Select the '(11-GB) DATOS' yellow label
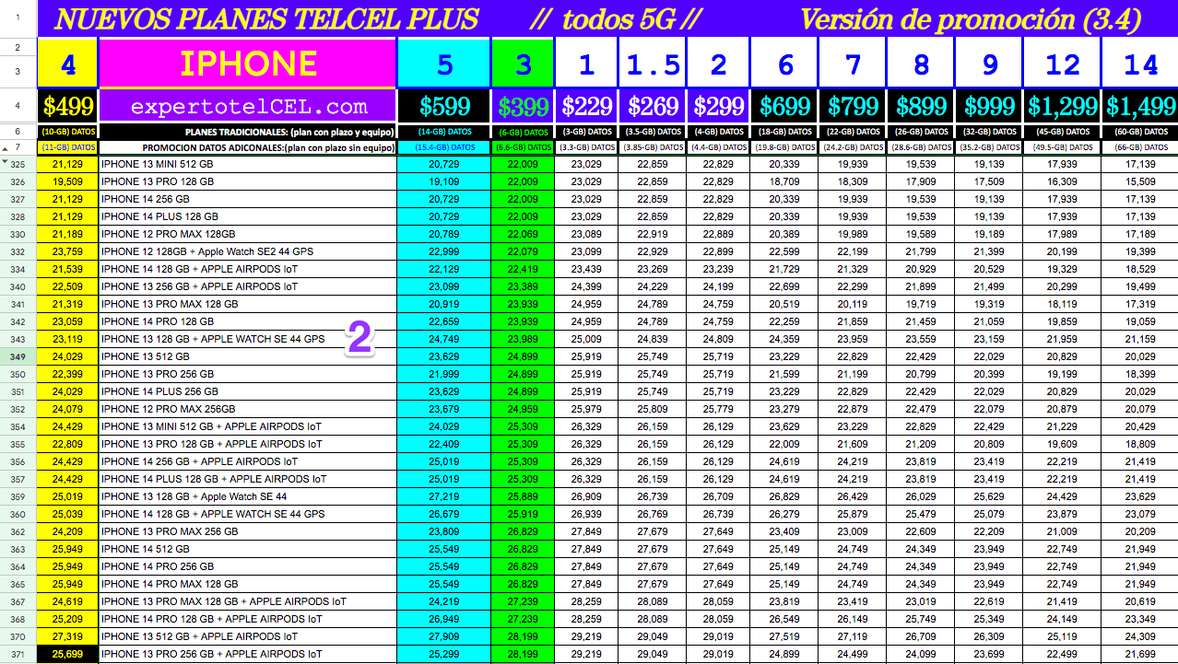Viewport: 1178px width, 664px height. [67, 147]
